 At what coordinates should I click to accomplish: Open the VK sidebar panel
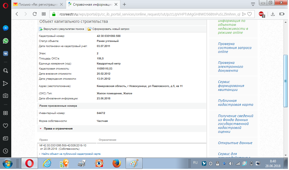[x=5, y=53]
